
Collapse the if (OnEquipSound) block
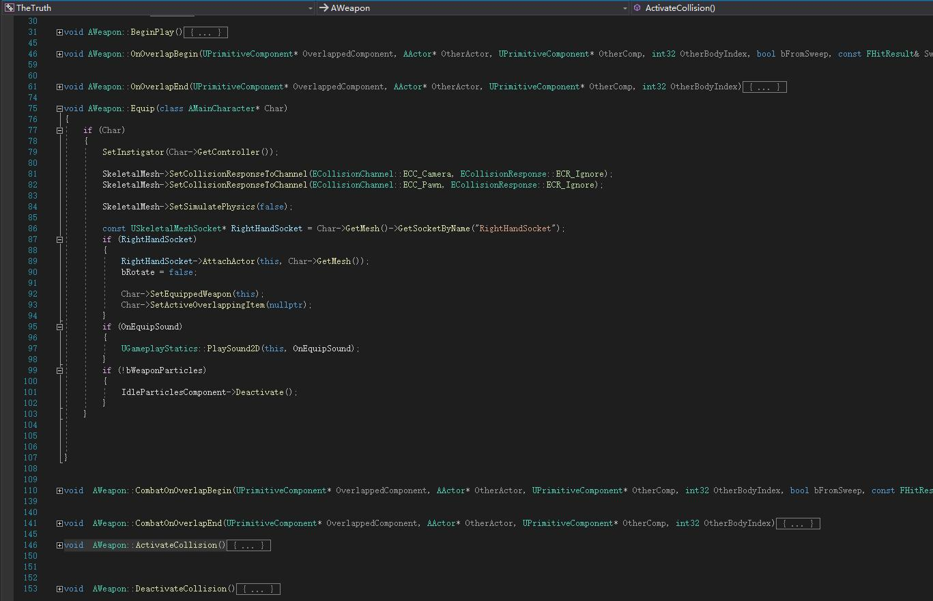(59, 327)
